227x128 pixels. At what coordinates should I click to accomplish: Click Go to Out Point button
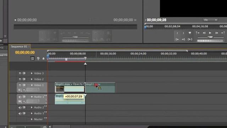tap(183, 39)
